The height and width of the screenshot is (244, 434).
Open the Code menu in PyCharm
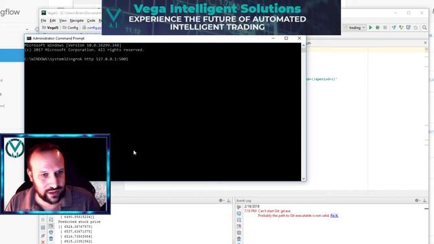click(x=91, y=20)
